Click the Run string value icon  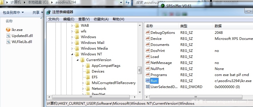[x=148, y=81]
